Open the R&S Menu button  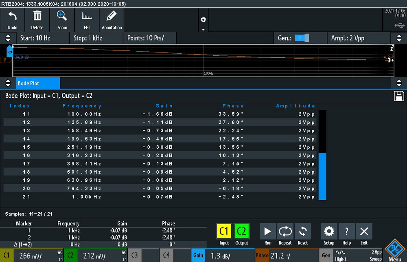(395, 250)
